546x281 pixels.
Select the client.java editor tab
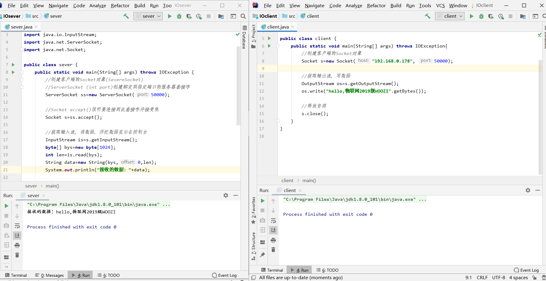coord(278,27)
